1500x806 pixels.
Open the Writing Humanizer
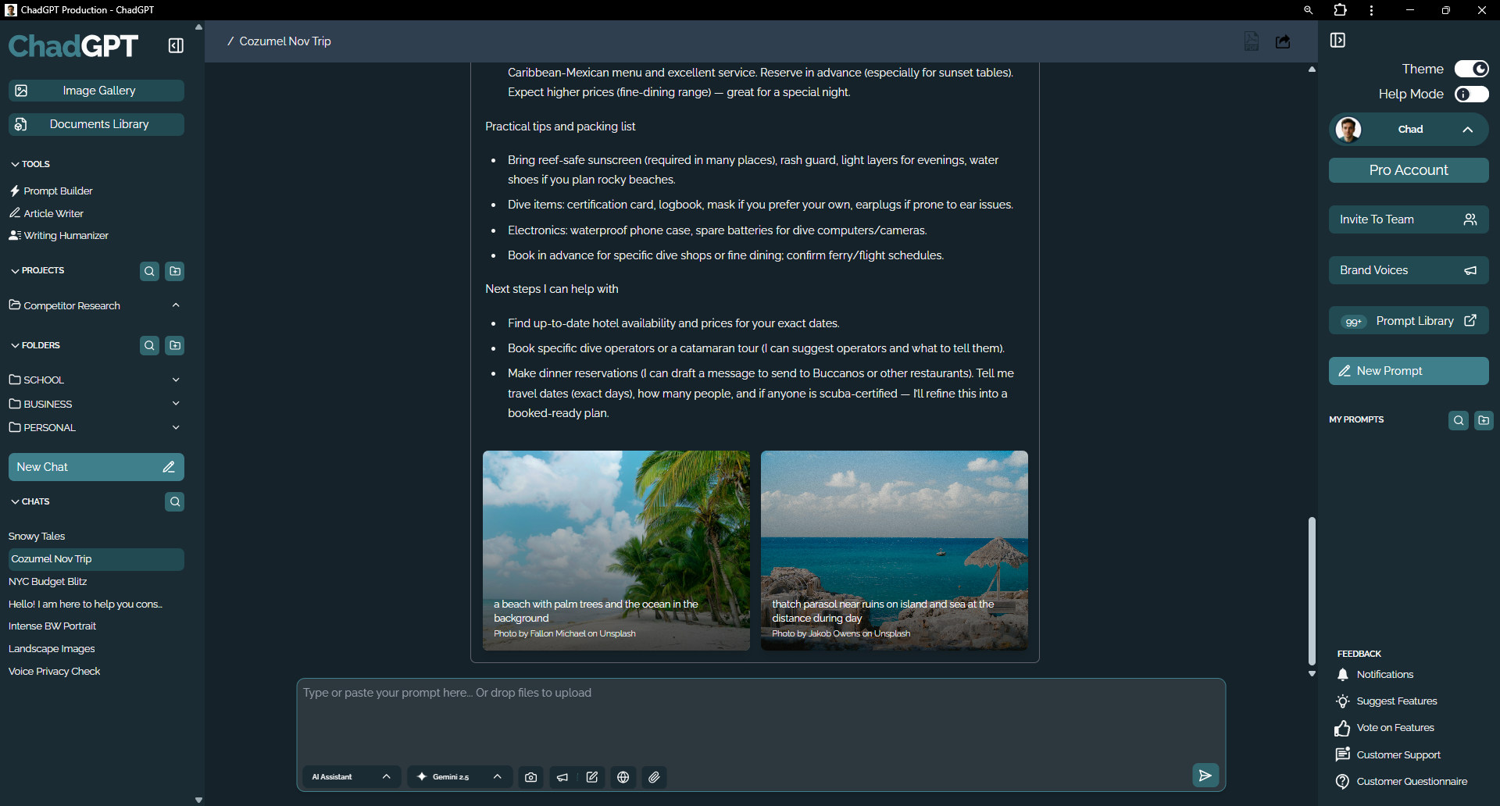[65, 235]
